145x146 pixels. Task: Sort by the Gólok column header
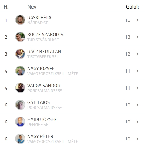[132, 7]
